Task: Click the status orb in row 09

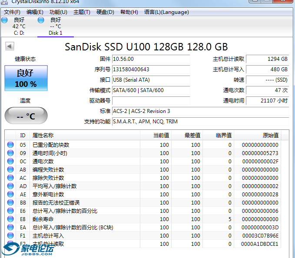Action: click(10, 153)
